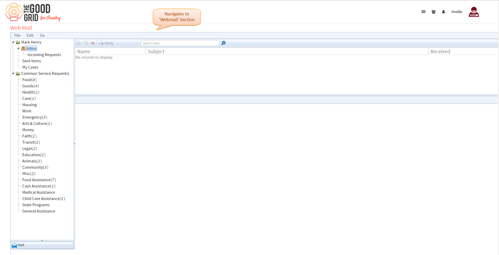Open the Transit(2) category
This screenshot has height=255, width=499.
31,142
